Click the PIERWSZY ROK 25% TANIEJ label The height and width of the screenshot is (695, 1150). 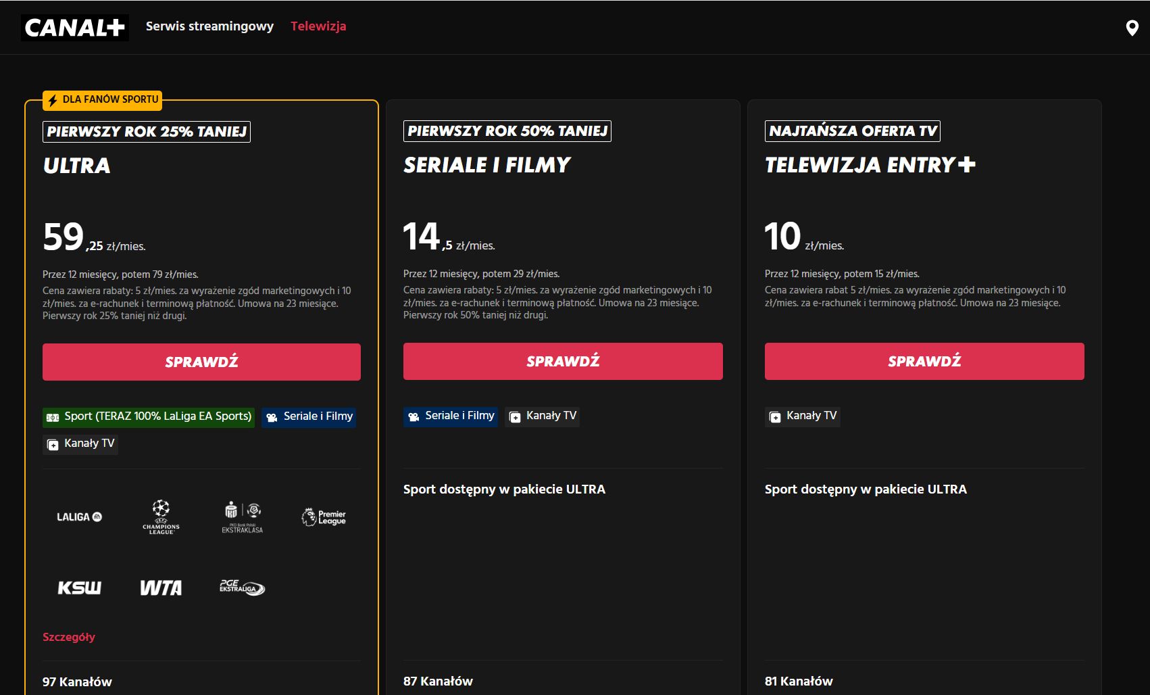point(147,132)
